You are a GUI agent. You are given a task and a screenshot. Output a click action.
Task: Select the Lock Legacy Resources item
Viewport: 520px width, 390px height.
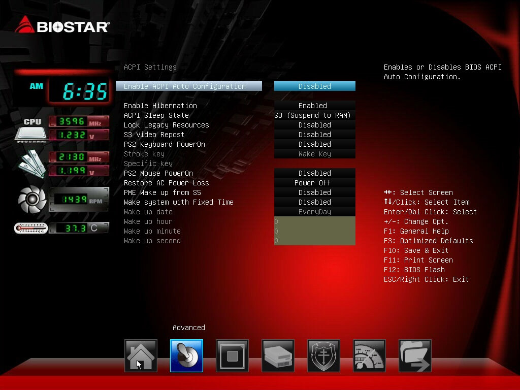166,125
